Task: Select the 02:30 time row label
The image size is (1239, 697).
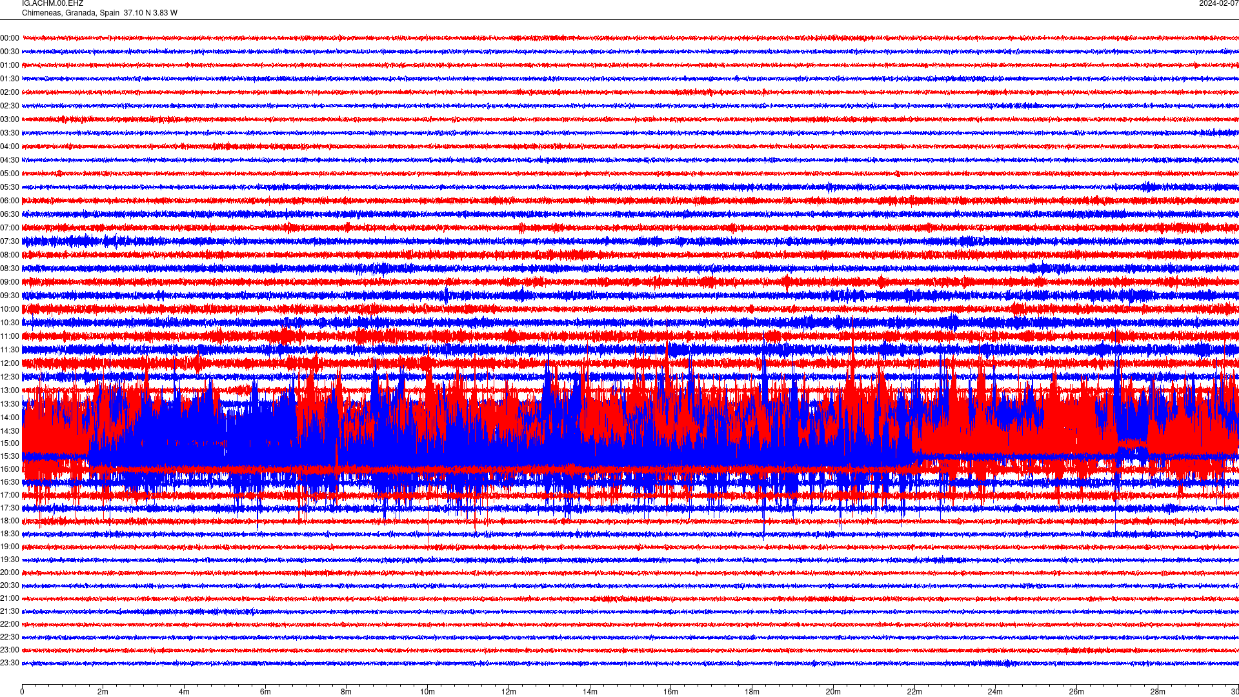Action: coord(10,106)
